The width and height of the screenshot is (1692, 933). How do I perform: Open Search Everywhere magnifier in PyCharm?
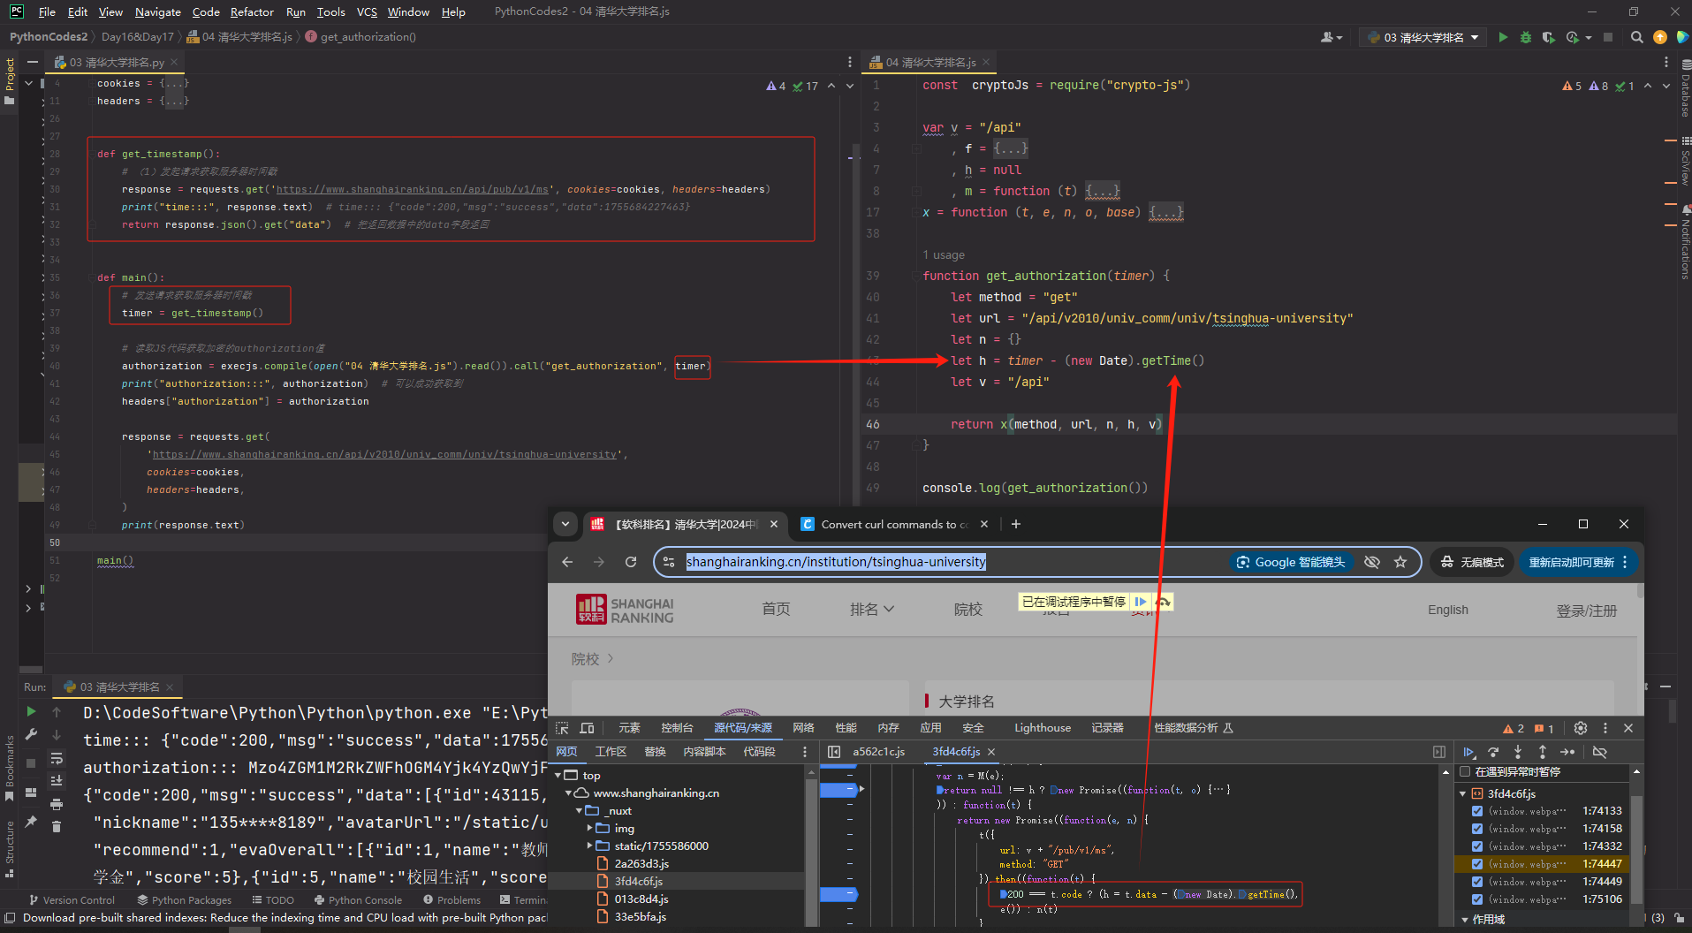click(x=1636, y=37)
